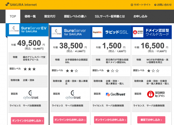The image size is (174, 125).
Task: Click the question mark contact icon
Action: 155,5
